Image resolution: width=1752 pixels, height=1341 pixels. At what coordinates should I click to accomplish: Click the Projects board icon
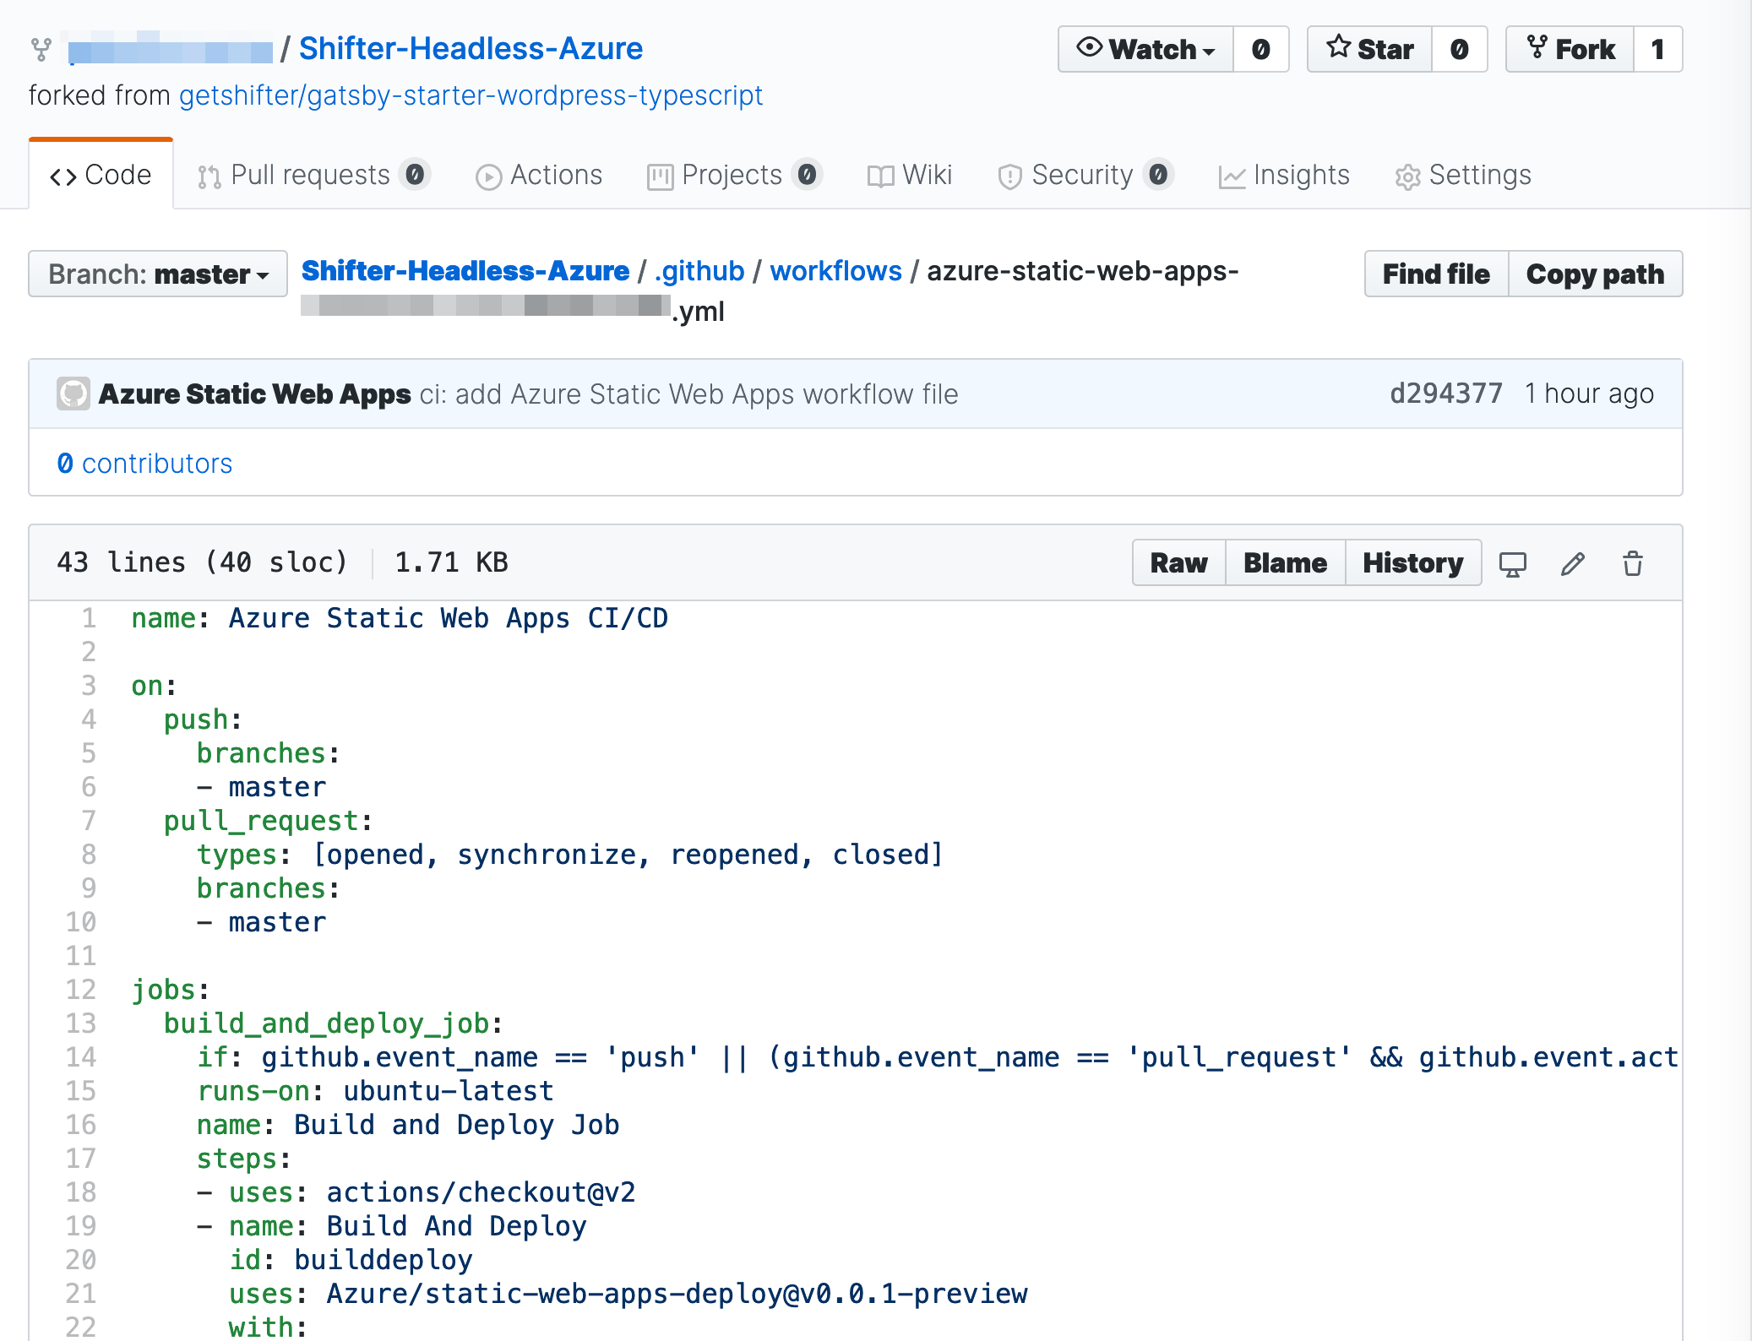click(660, 176)
